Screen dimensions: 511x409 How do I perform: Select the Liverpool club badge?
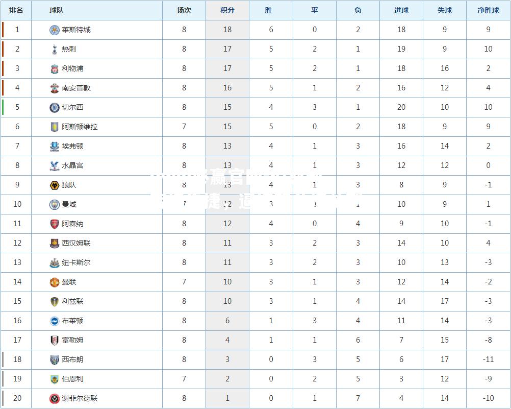point(55,68)
